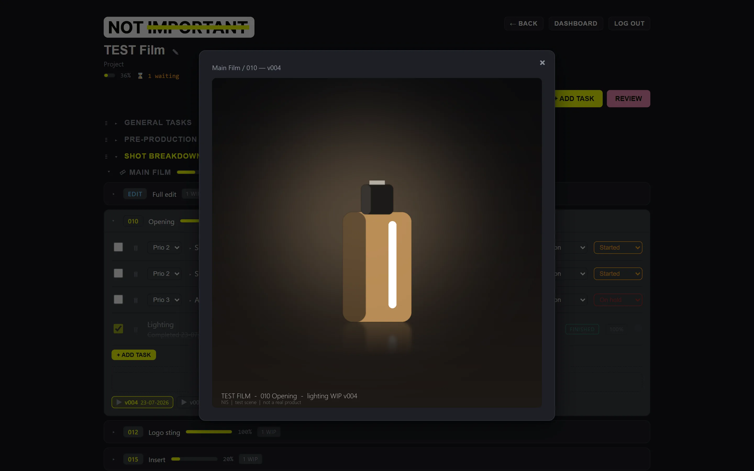Click the 010 shot number tag

pyautogui.click(x=133, y=221)
